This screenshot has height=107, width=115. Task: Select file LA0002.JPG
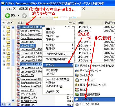coord(27,46)
